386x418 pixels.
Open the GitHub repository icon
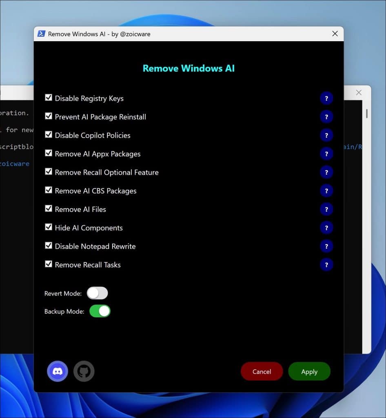click(x=84, y=371)
